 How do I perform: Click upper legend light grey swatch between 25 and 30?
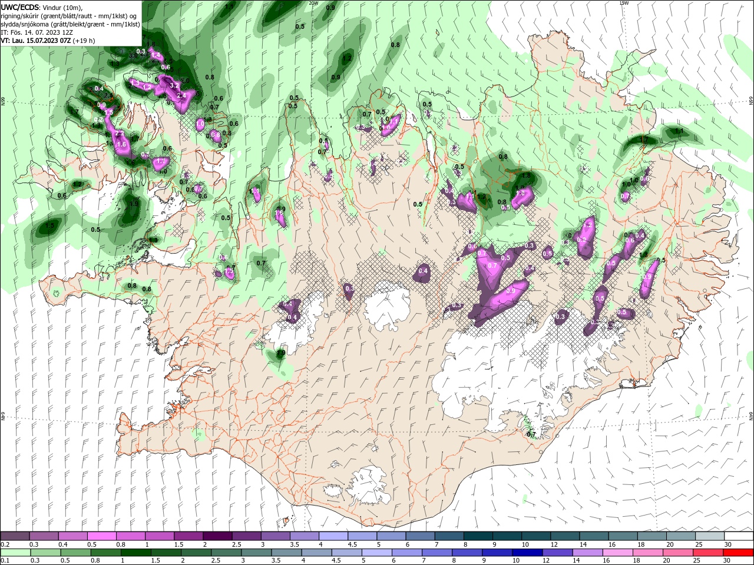[x=710, y=536]
